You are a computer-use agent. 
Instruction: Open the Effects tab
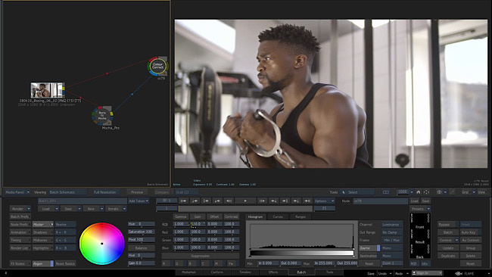273,272
